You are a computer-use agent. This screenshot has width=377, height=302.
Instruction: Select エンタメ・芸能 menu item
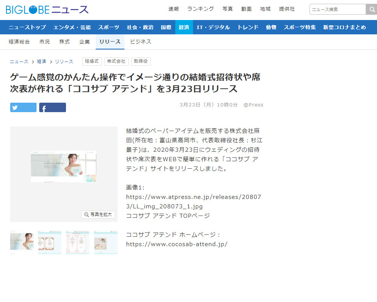pyautogui.click(x=72, y=27)
